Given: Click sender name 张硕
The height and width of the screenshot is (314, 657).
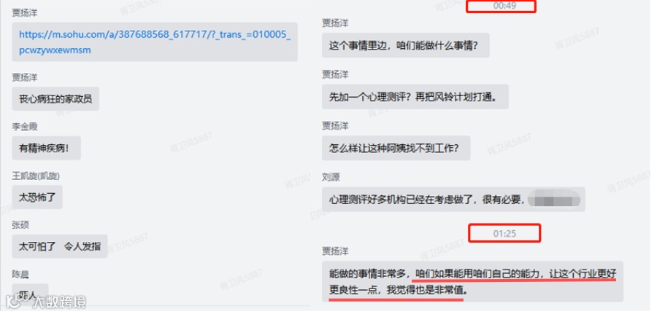Looking at the screenshot, I should (20, 227).
